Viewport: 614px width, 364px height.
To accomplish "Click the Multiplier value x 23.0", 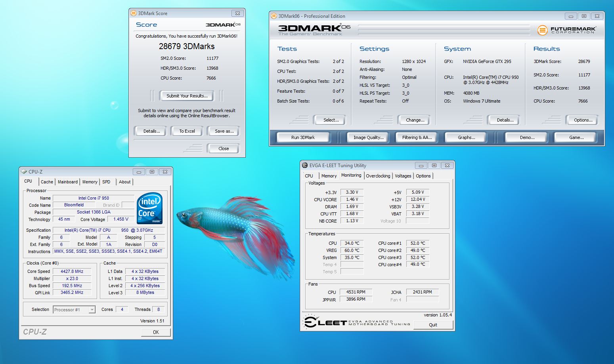I will coord(72,278).
